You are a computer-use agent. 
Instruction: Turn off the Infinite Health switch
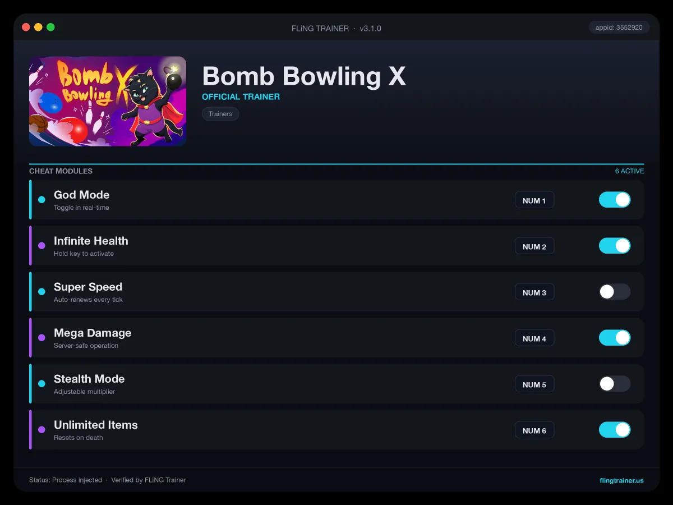pyautogui.click(x=615, y=246)
